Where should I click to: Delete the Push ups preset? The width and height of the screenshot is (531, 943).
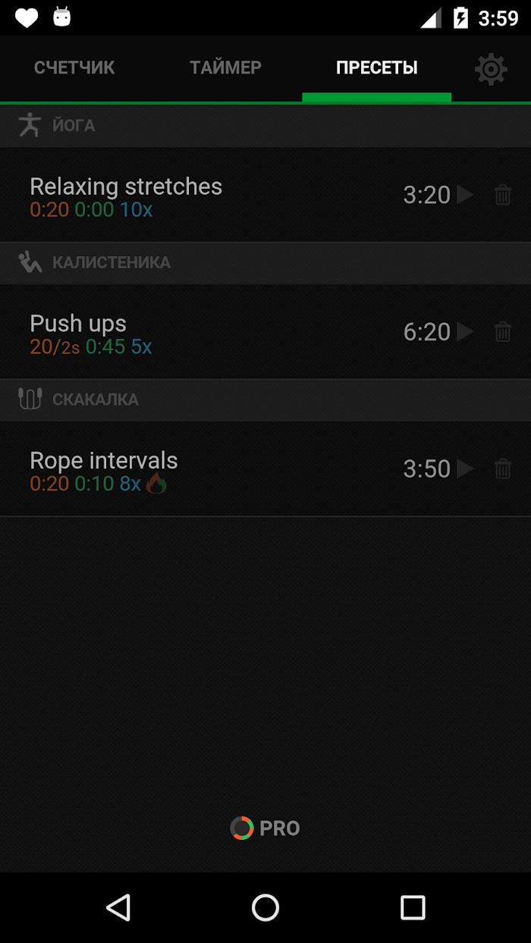pyautogui.click(x=503, y=332)
